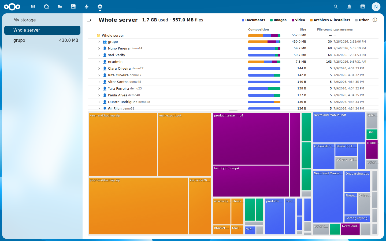Image resolution: width=386 pixels, height=241 pixels.
Task: Select the factory-tour.mp4 treemap tile
Action: click(251, 181)
